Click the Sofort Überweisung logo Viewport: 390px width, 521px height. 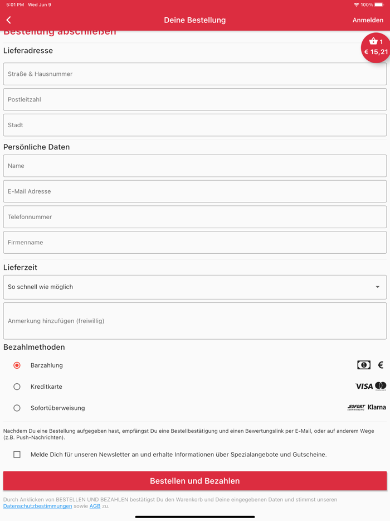pyautogui.click(x=356, y=408)
